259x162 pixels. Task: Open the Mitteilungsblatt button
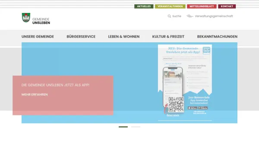[202, 6]
